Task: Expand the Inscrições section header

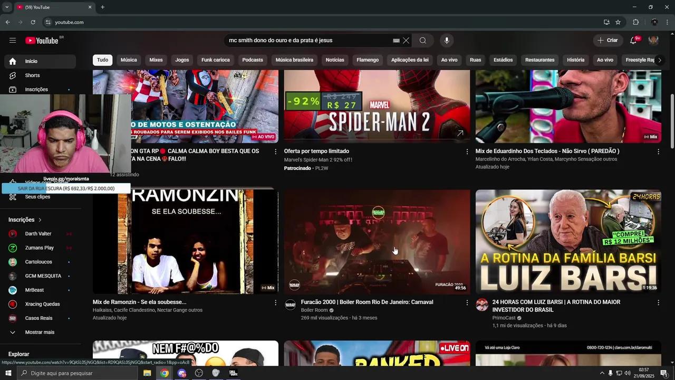Action: click(25, 220)
